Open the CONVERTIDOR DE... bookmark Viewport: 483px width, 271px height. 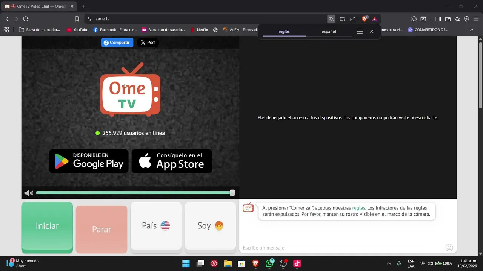(428, 30)
